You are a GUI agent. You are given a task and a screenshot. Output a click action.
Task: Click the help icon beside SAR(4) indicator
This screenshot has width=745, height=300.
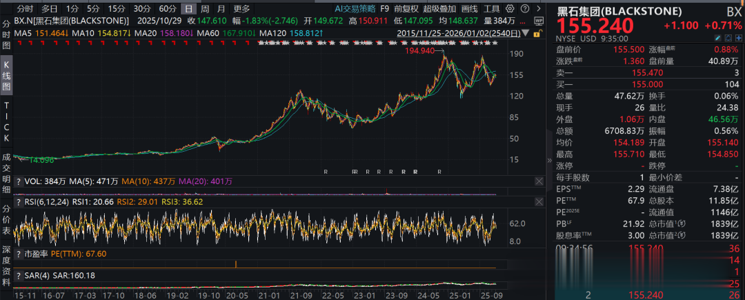[x=19, y=275]
